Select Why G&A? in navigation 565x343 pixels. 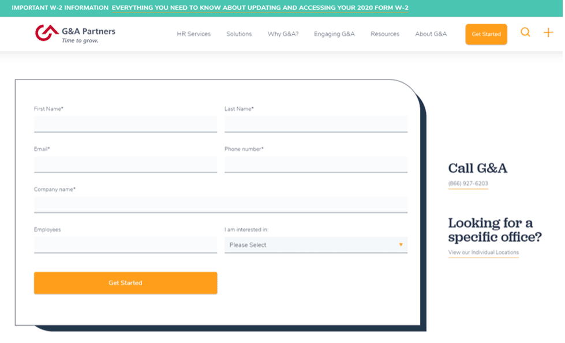tap(283, 34)
